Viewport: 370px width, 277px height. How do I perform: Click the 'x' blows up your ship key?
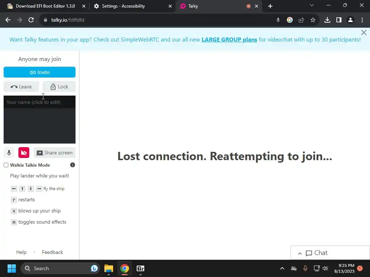[14, 211]
